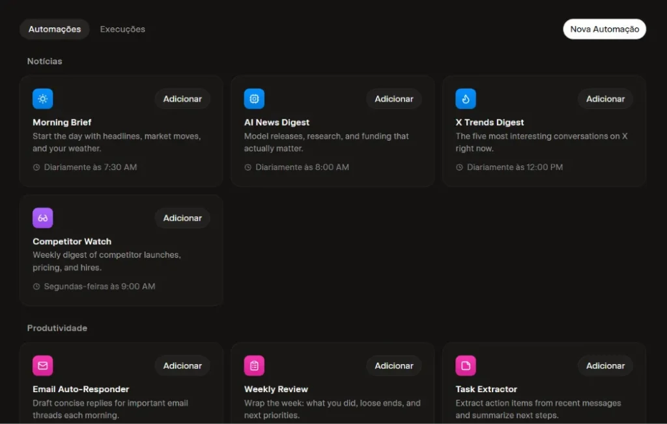This screenshot has width=667, height=424.
Task: Click clock icon beside Segundas-feiras às 9:00 AM
Action: [36, 286]
